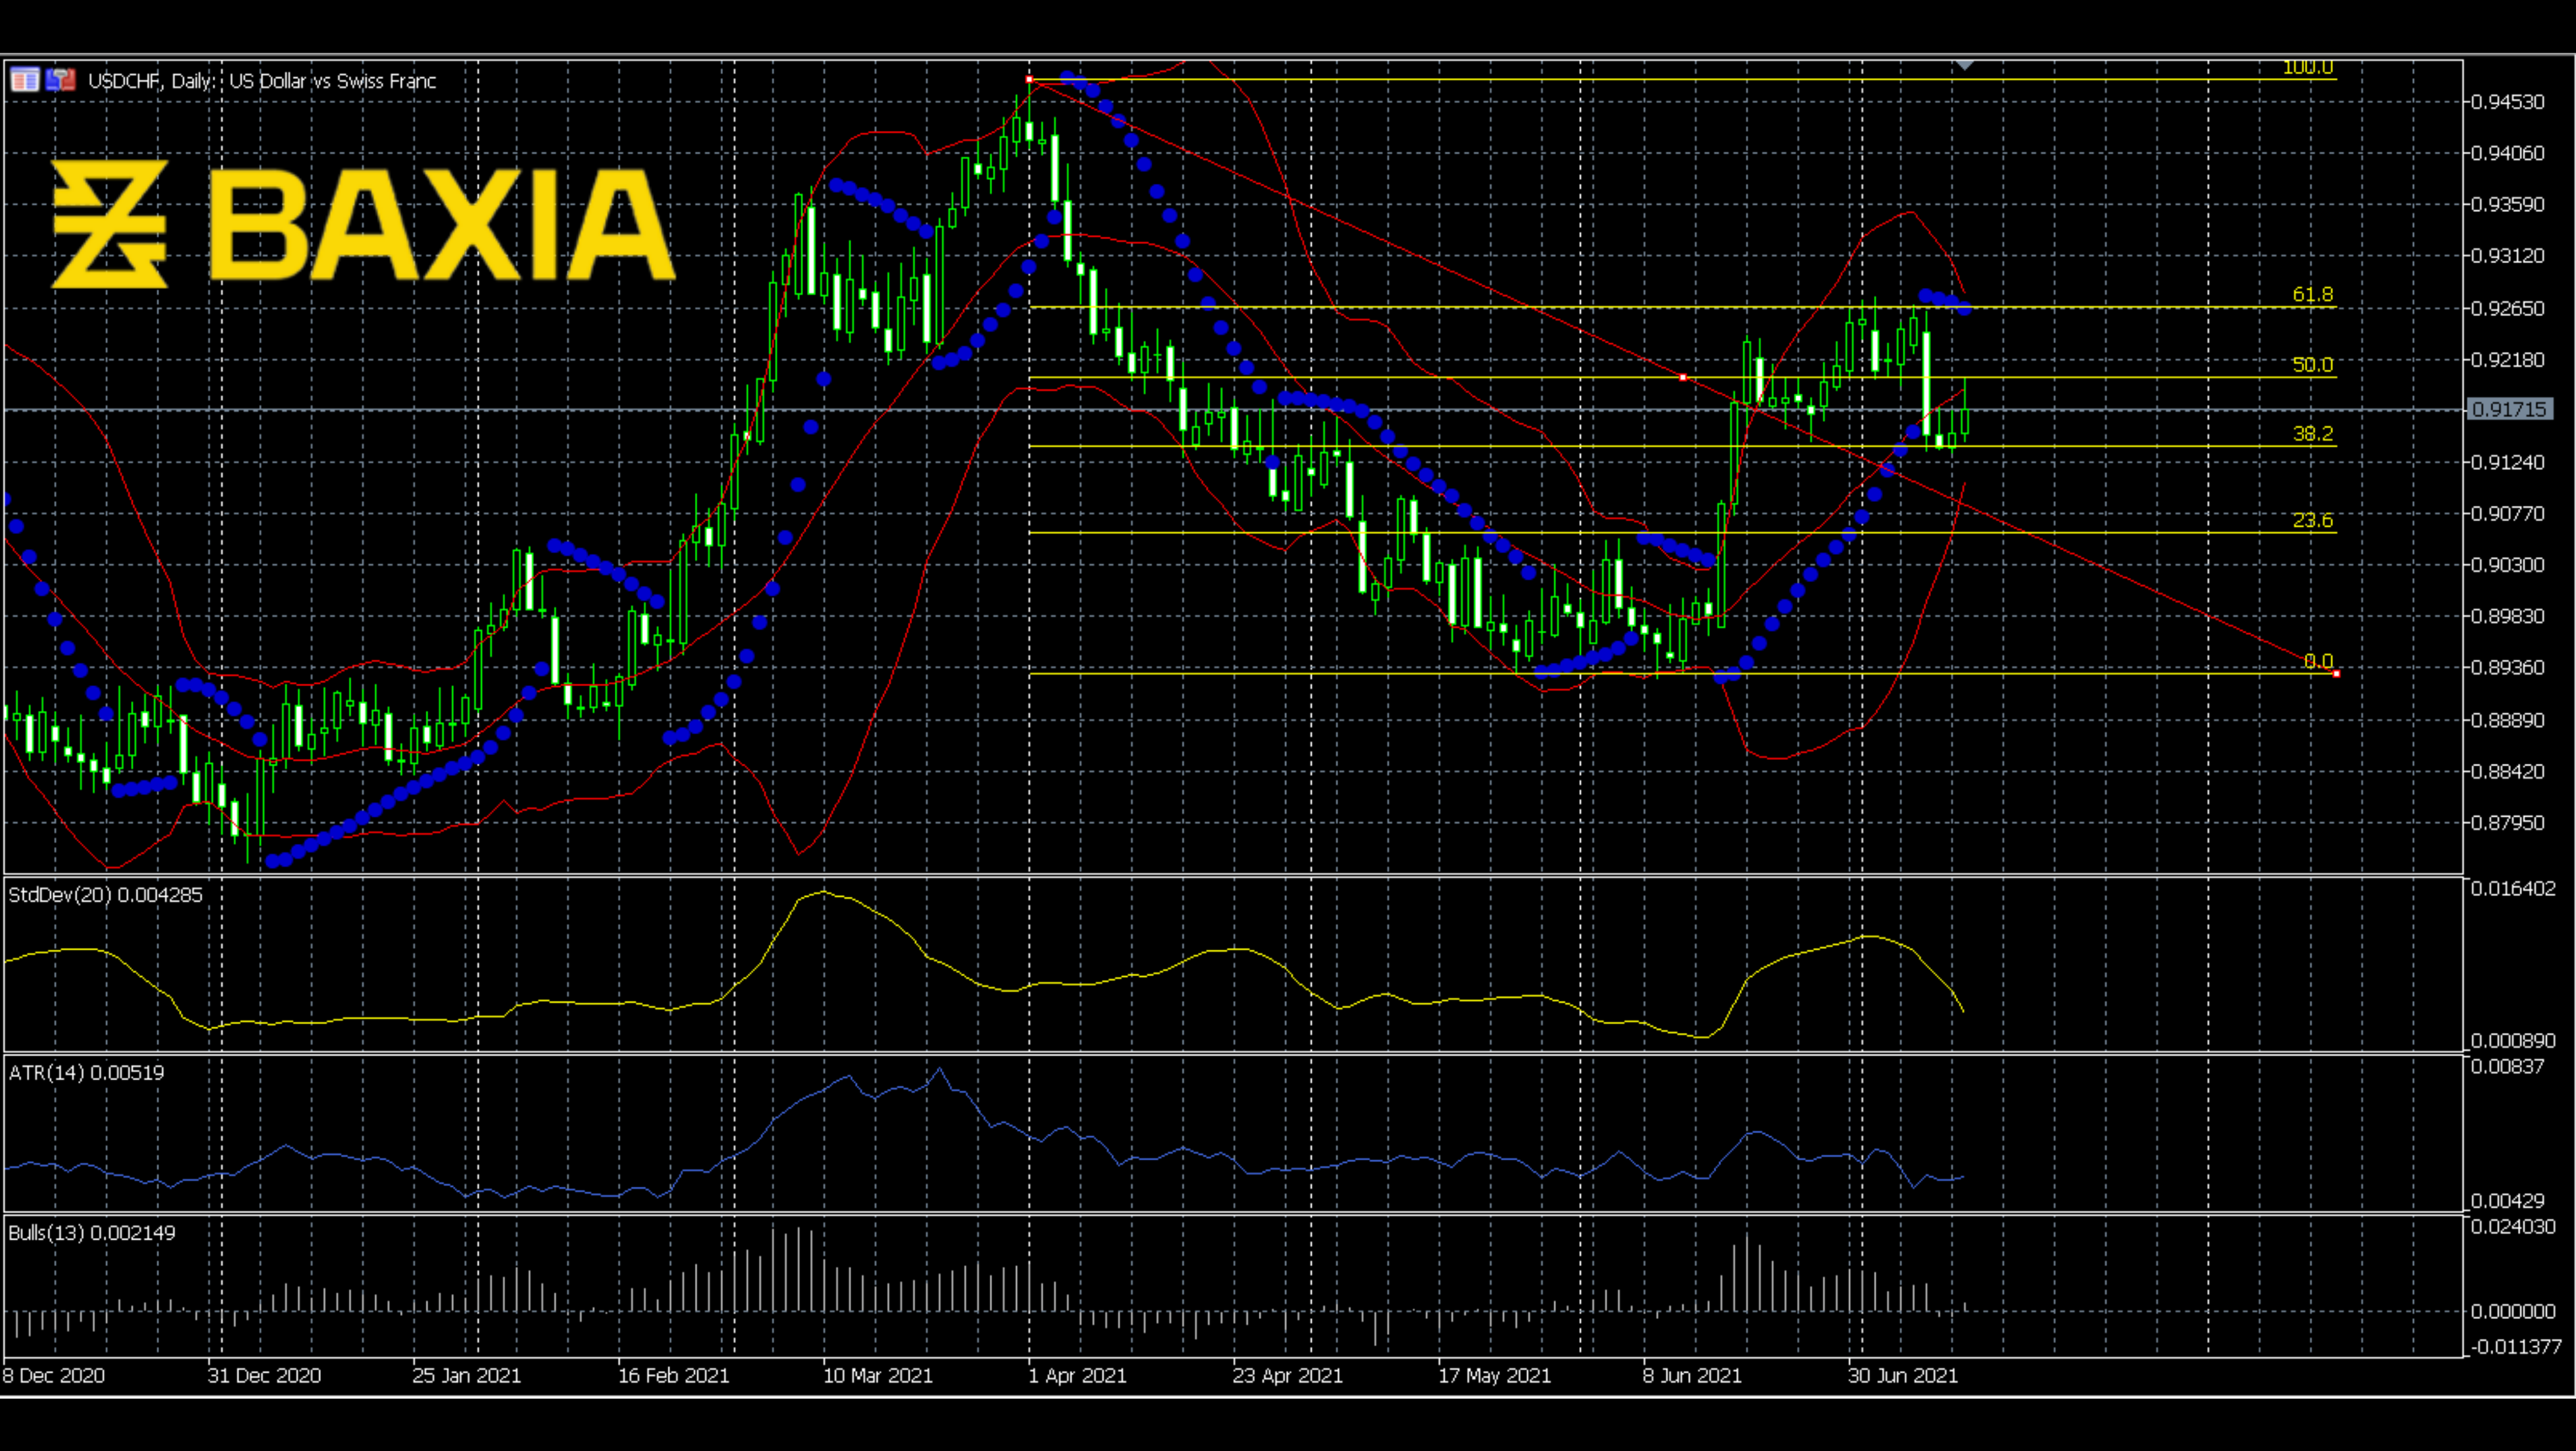Screen dimensions: 2576x1451
Task: Click the 10 Mar 2021 date label
Action: click(878, 1376)
